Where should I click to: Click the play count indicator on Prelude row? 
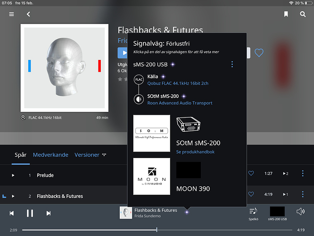pyautogui.click(x=286, y=173)
